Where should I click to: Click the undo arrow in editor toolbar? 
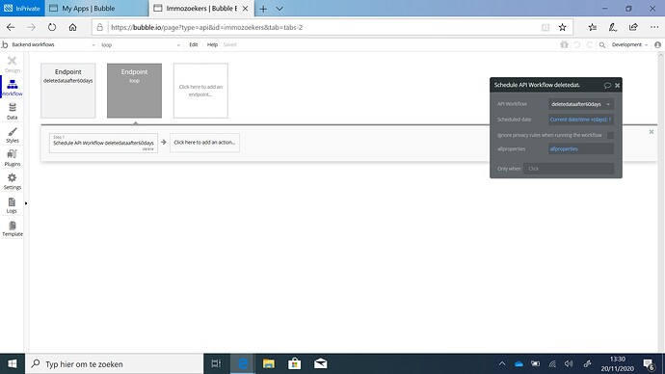[576, 44]
